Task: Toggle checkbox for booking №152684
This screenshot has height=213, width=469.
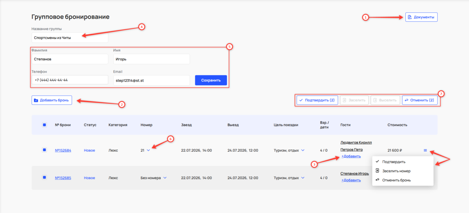Action: (x=45, y=150)
